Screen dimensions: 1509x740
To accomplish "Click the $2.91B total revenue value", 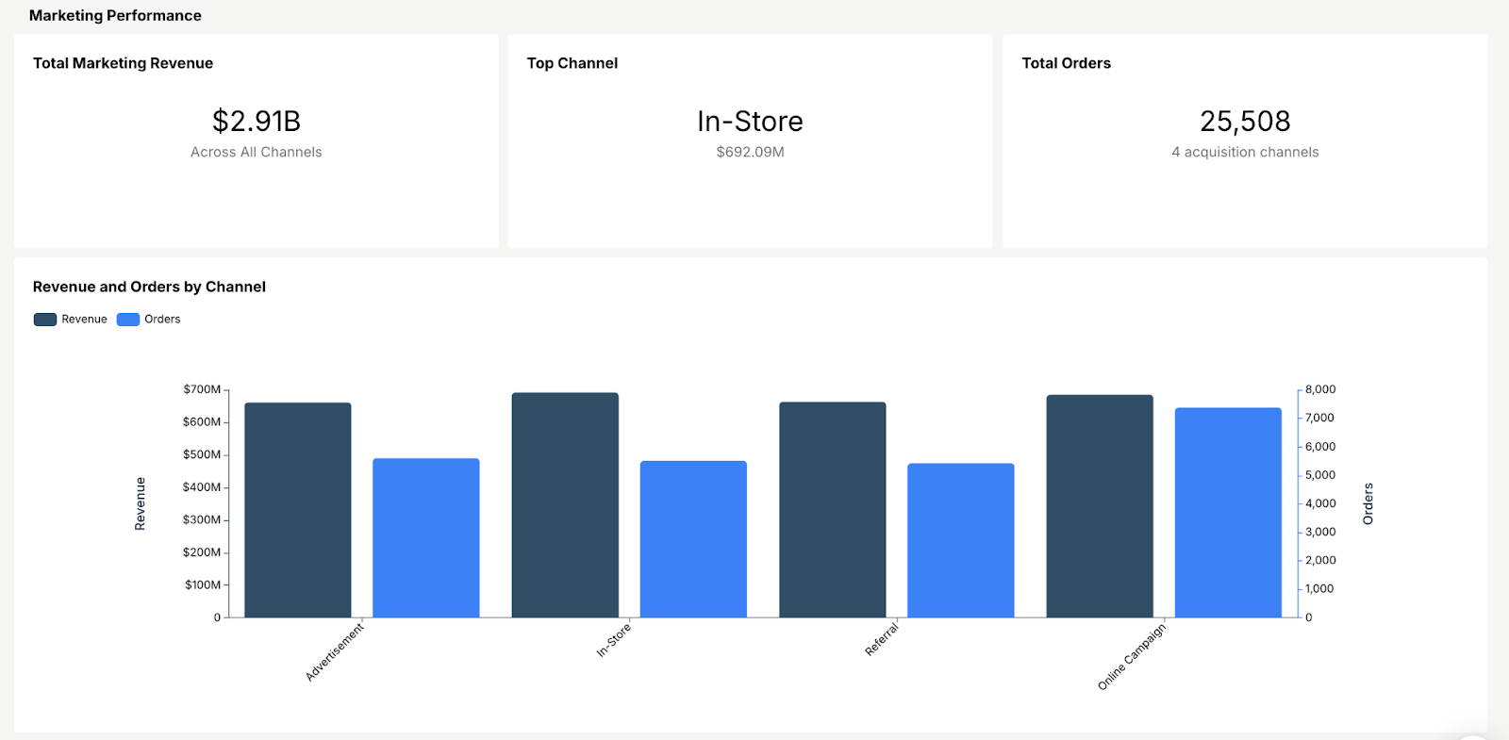I will tap(257, 122).
